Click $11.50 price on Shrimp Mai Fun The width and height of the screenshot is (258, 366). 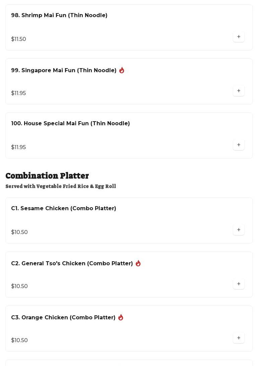19,39
